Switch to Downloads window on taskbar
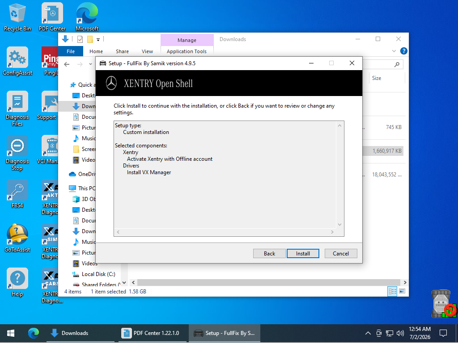The height and width of the screenshot is (343, 458). click(81, 333)
